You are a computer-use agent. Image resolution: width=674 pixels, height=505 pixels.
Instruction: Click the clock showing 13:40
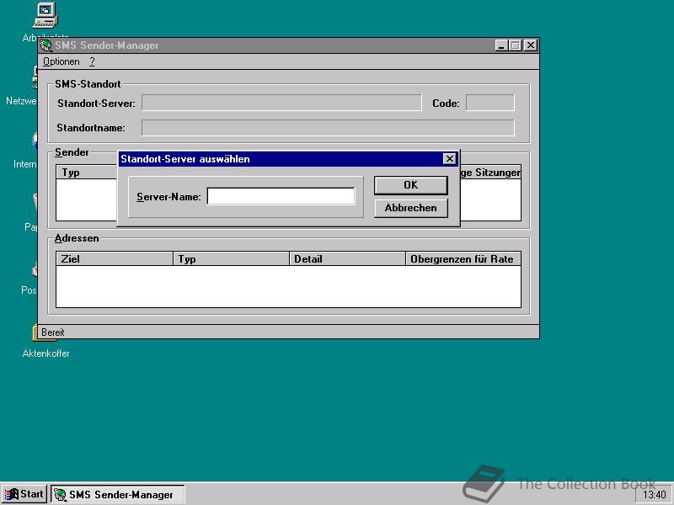tap(654, 495)
